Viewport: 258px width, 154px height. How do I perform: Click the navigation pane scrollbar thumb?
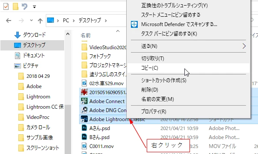pos(68,129)
